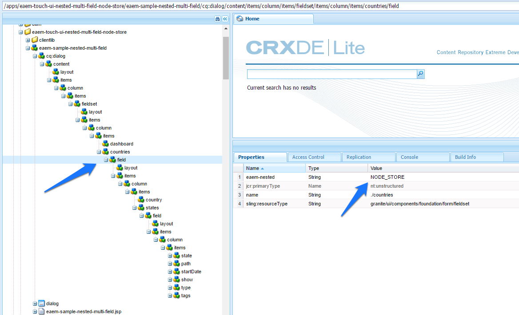Viewport: 519px width, 315px height.
Task: Click the states node icon
Action: 141,208
